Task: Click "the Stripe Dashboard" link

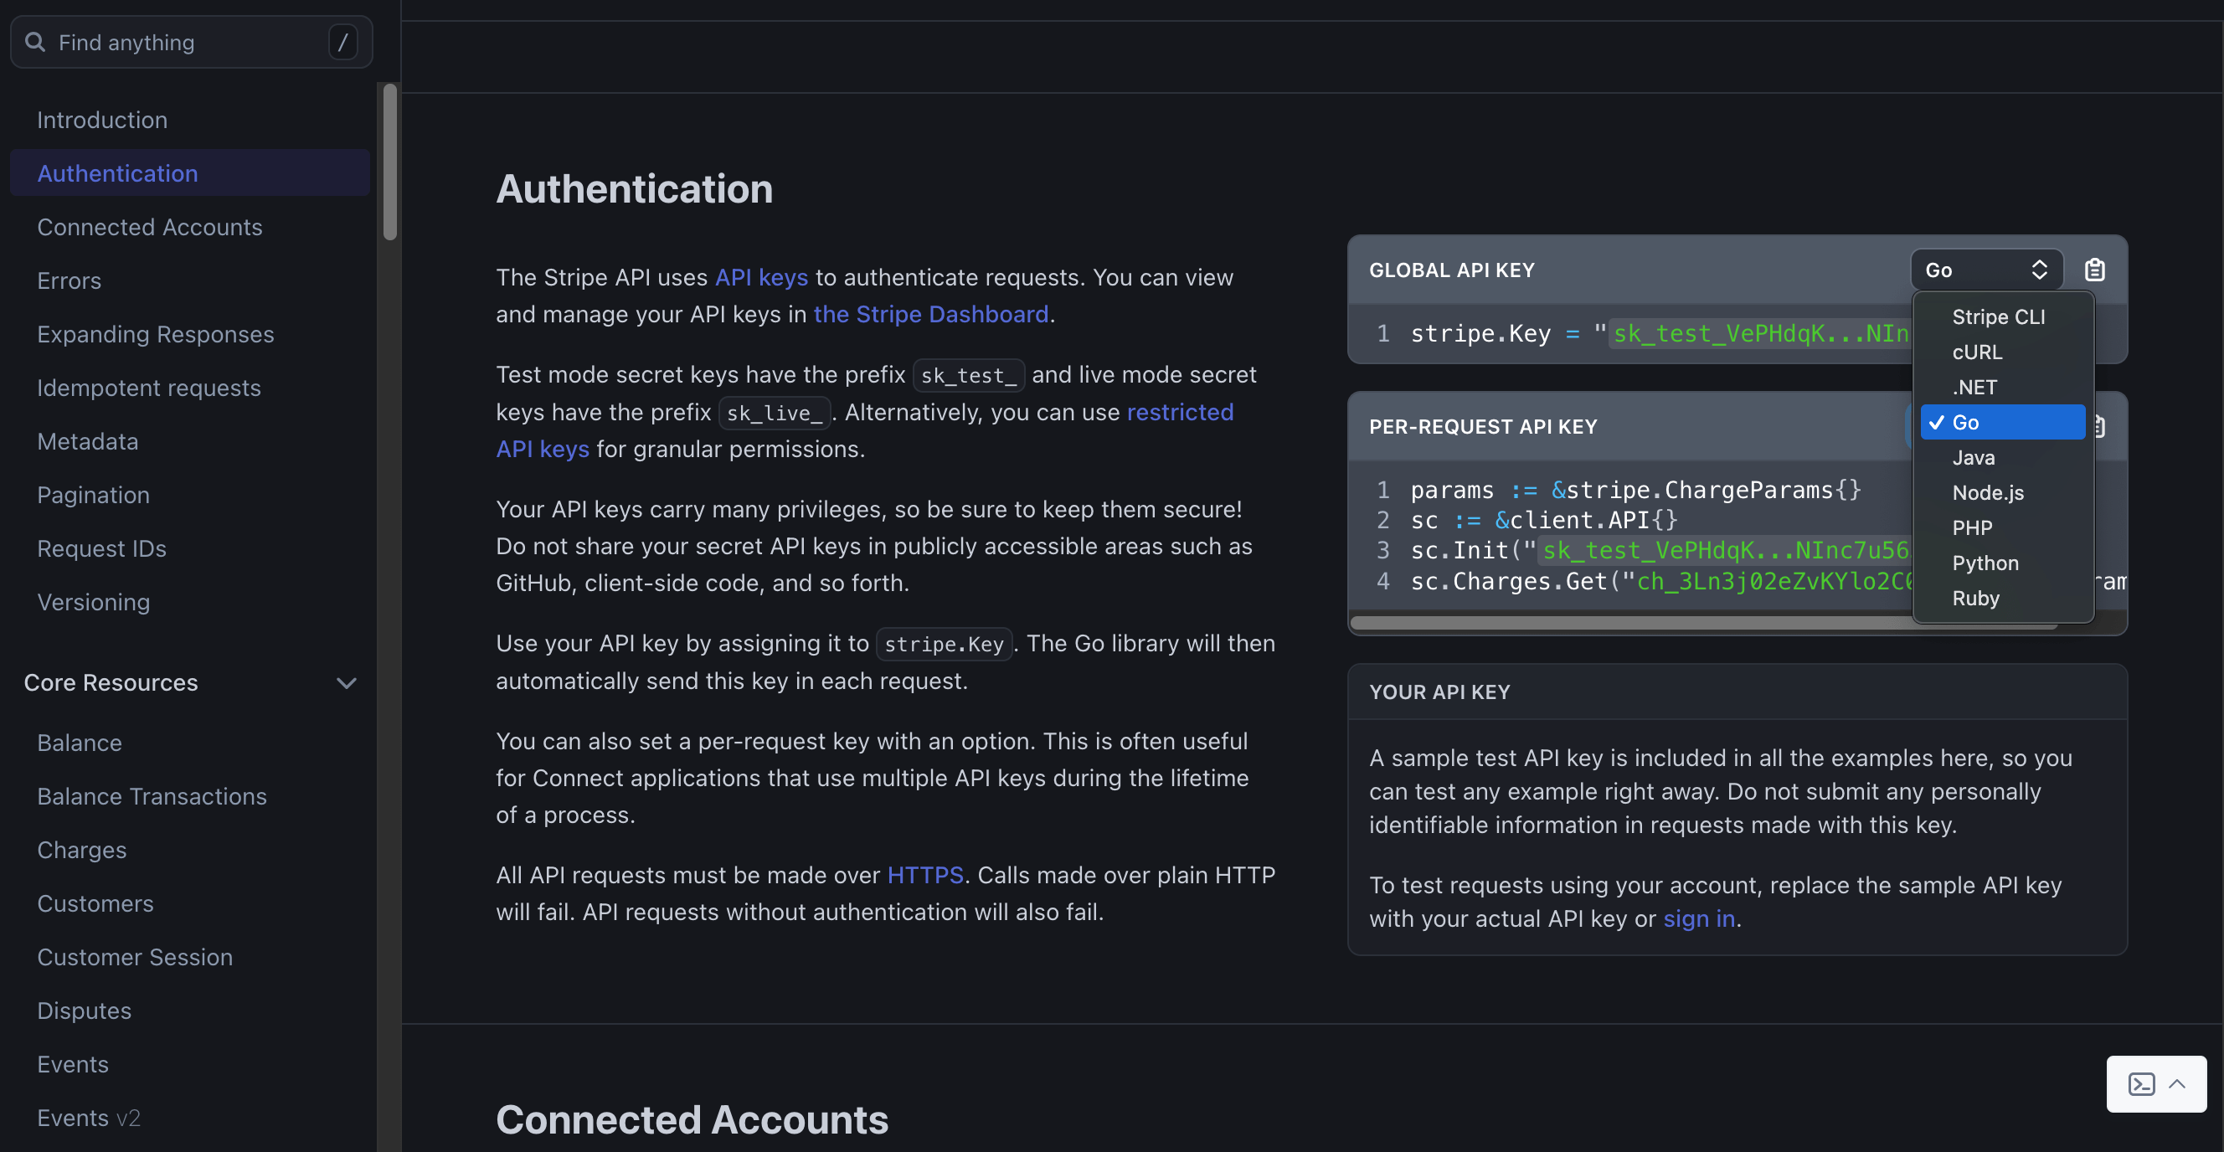Action: (x=930, y=314)
